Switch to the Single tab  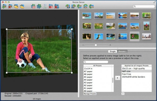point(113,51)
